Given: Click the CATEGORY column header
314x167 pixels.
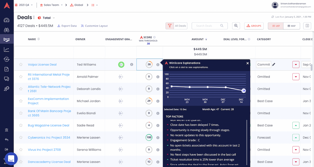Looking at the screenshot, I should pyautogui.click(x=264, y=39).
